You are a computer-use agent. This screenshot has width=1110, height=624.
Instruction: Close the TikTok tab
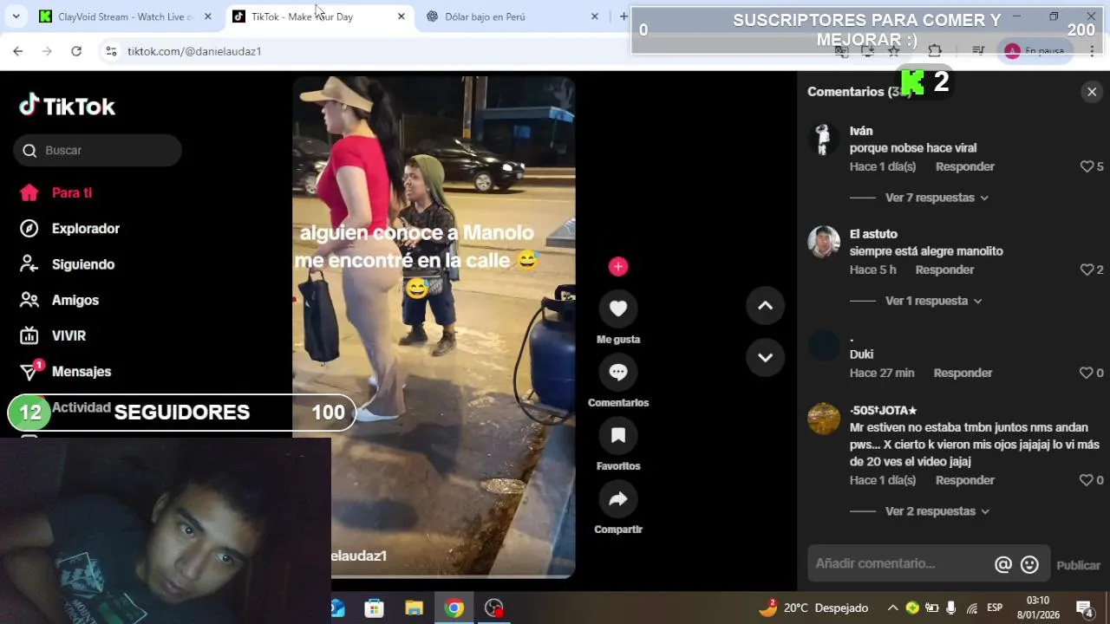point(401,16)
